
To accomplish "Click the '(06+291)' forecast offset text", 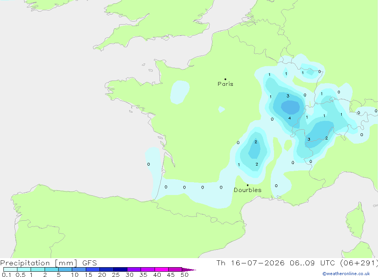I will point(359,263).
